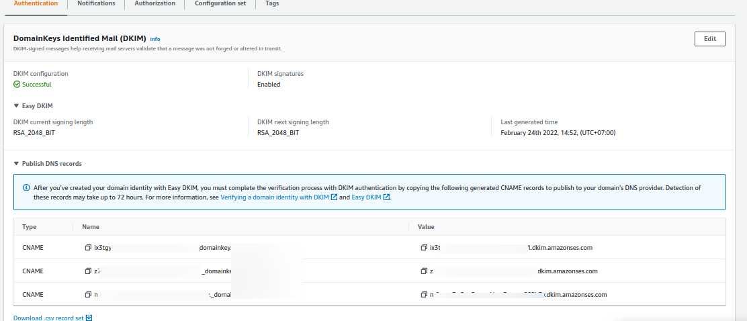Click the download icon next to csv record set
This screenshot has height=321, width=747.
click(x=89, y=318)
